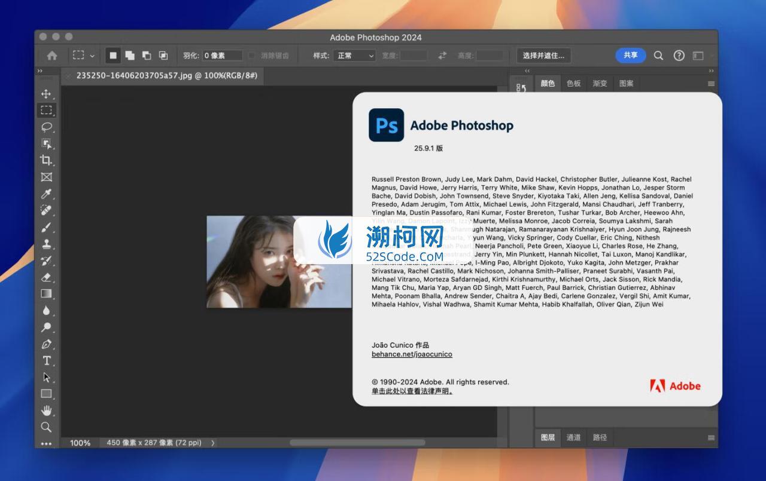The height and width of the screenshot is (481, 766).
Task: Open the search magnifier in options bar
Action: 658,55
